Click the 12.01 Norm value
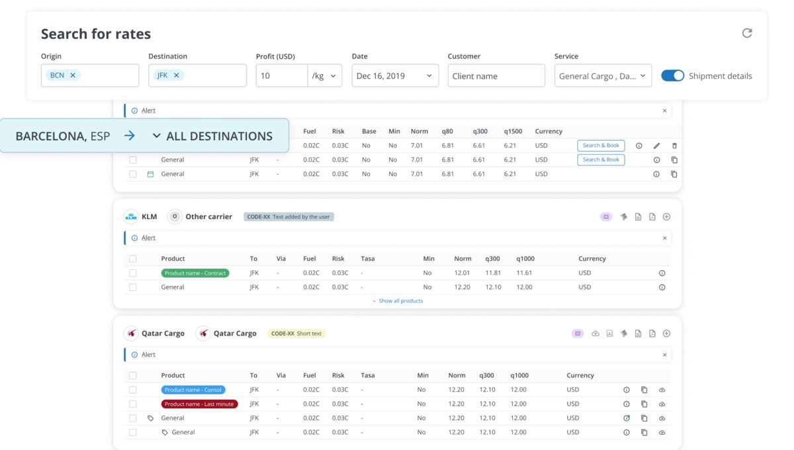 coord(462,273)
